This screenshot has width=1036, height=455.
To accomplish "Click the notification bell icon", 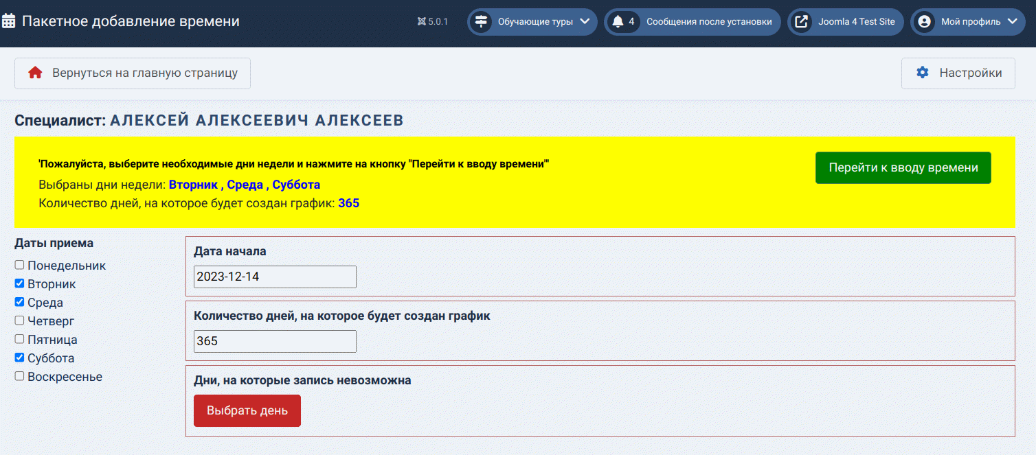I will coord(618,21).
